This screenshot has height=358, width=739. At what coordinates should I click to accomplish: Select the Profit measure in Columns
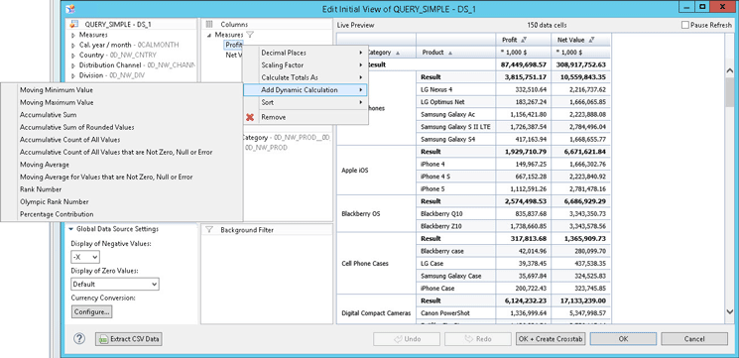click(234, 45)
